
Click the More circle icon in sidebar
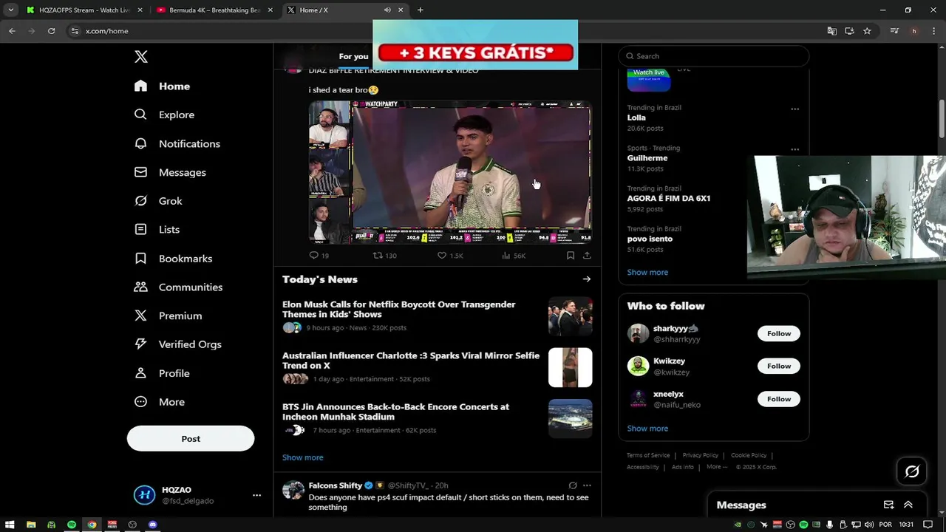(x=140, y=402)
